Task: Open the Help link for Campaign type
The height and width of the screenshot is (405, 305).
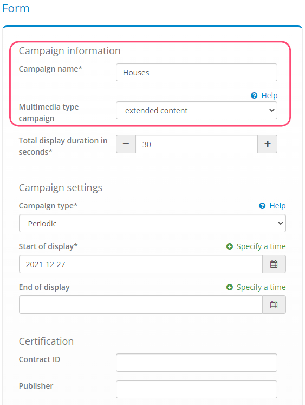Action: point(277,206)
